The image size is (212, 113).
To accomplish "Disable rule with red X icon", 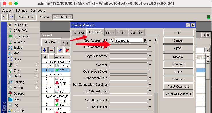I will [67, 50].
